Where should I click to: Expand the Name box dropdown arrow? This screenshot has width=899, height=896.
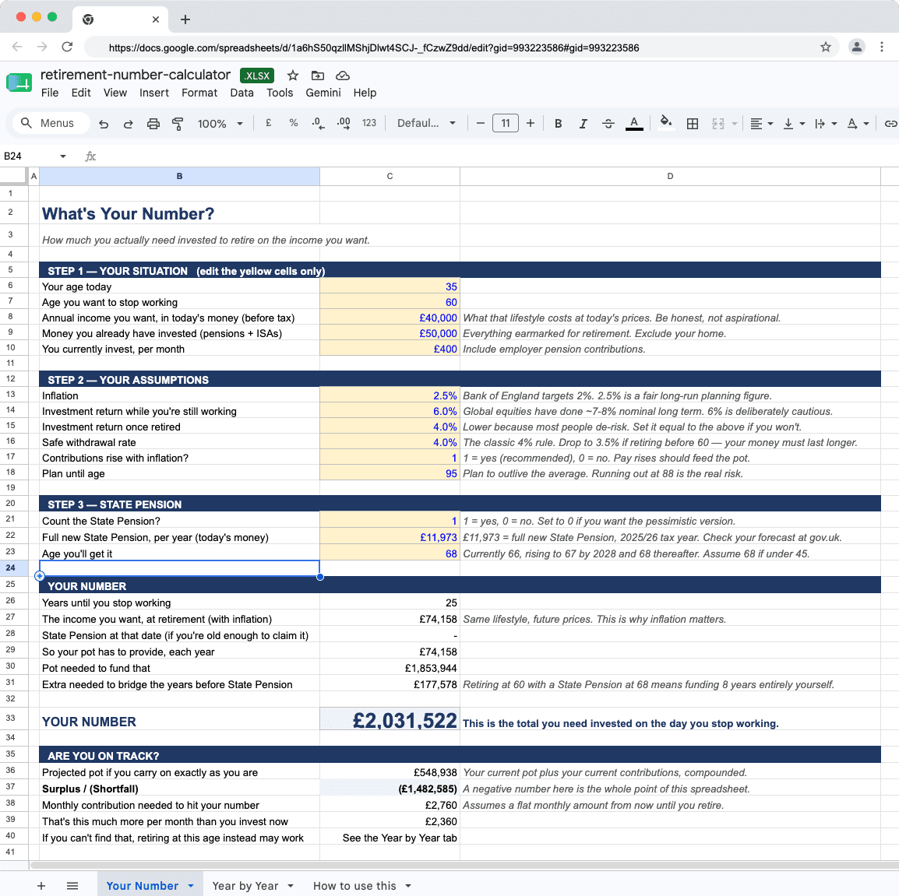pyautogui.click(x=63, y=156)
